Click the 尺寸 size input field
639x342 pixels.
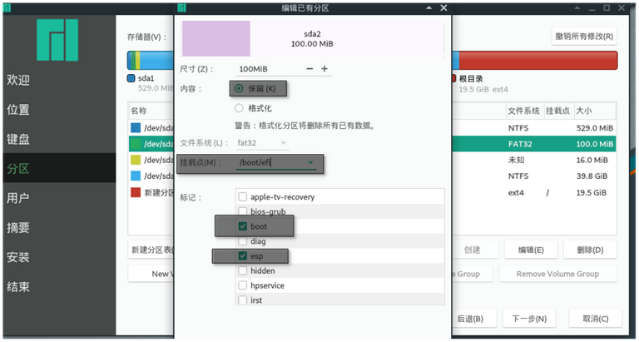pyautogui.click(x=266, y=69)
